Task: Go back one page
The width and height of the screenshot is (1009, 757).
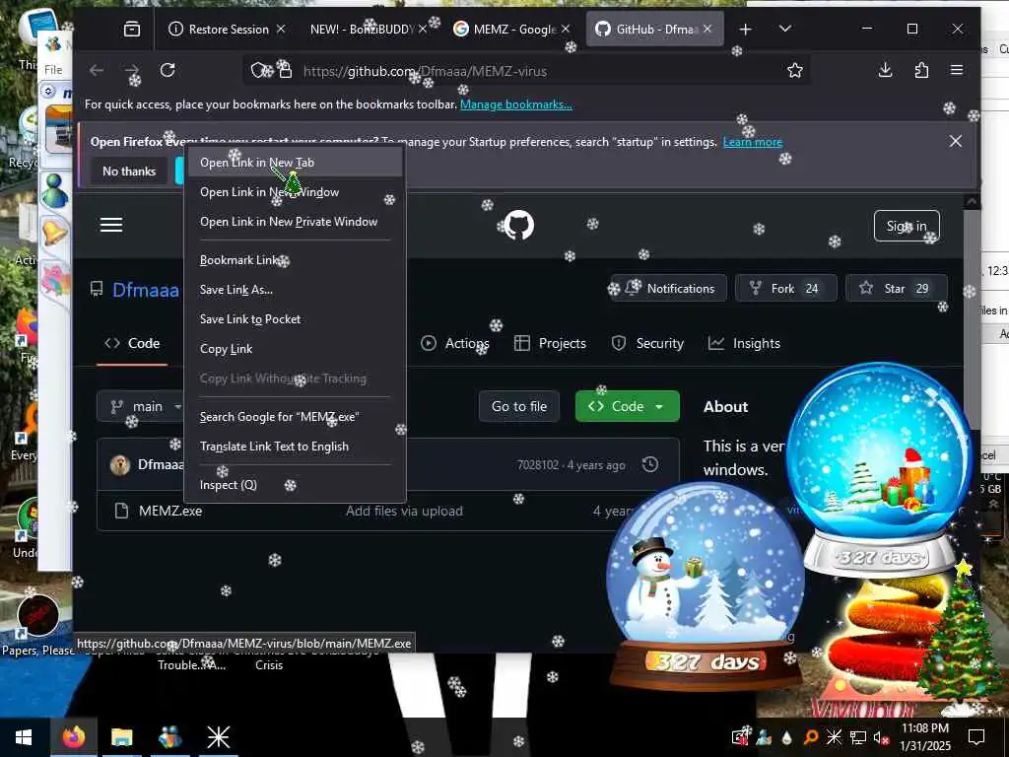Action: [97, 70]
